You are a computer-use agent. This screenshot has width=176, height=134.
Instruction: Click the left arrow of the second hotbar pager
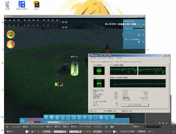pos(63,27)
